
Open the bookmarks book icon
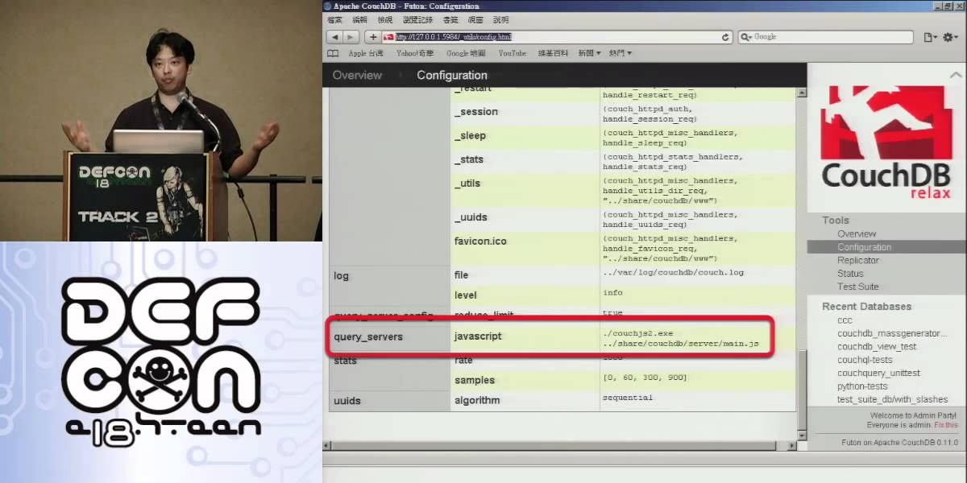point(333,53)
